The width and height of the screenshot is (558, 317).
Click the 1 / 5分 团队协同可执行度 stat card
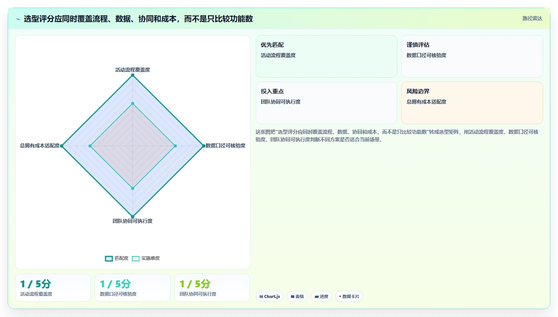212,288
